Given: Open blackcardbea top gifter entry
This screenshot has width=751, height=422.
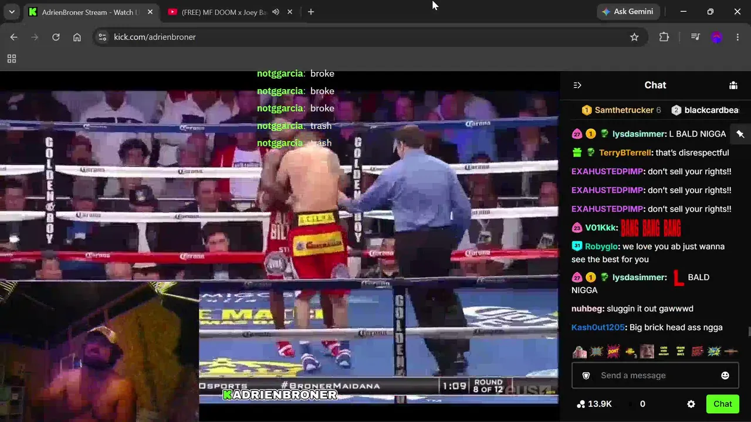Looking at the screenshot, I should tap(706, 110).
